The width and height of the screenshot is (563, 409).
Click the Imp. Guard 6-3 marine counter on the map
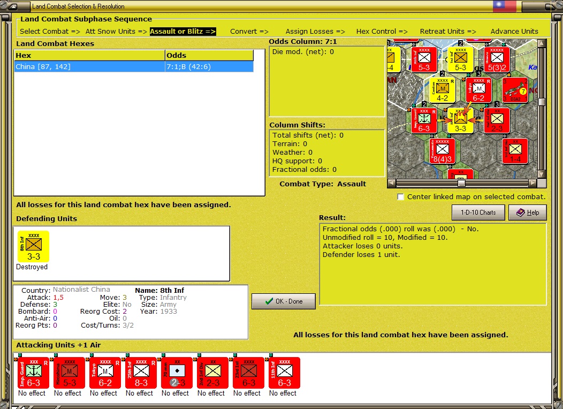(x=424, y=120)
